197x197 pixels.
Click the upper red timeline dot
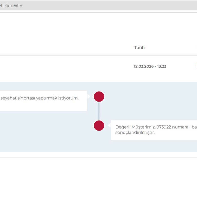(x=99, y=97)
